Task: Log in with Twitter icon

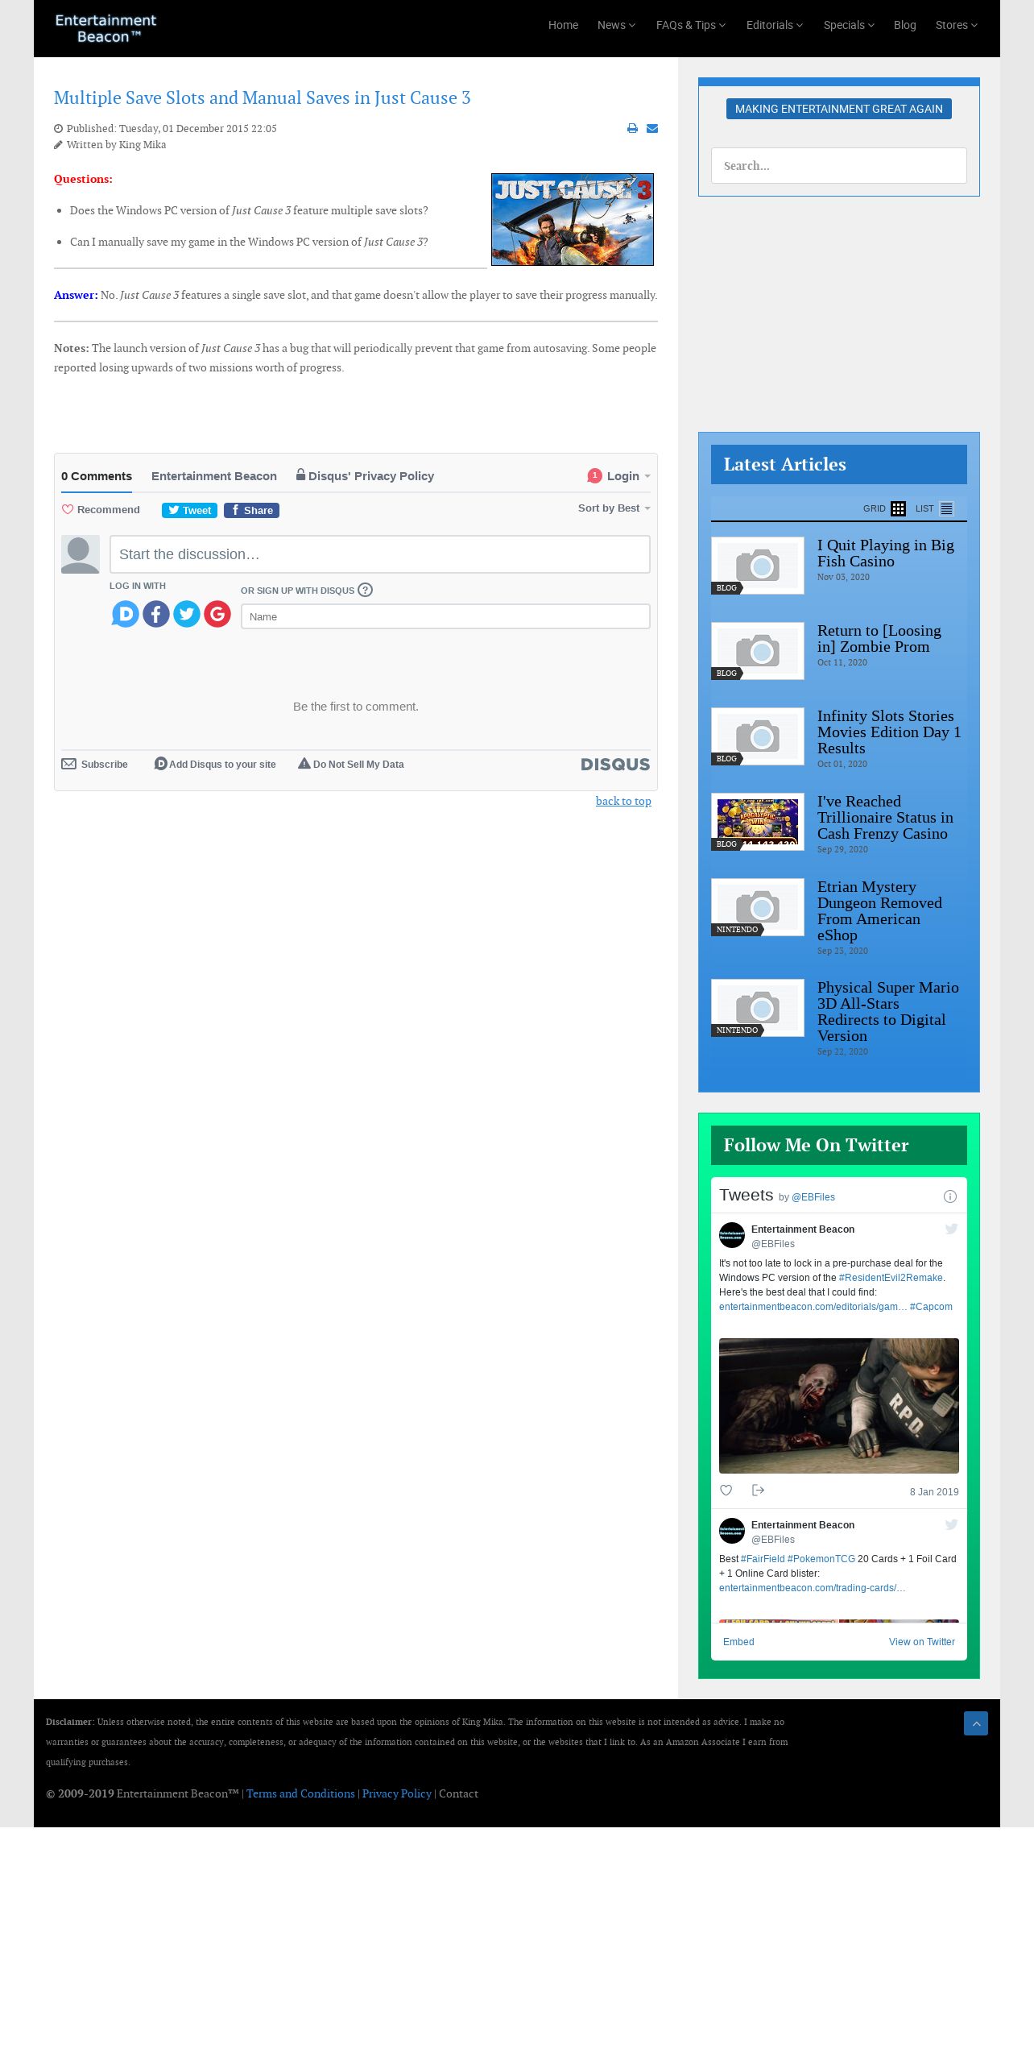Action: 187,614
